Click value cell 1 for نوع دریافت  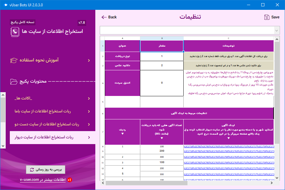point(162,56)
